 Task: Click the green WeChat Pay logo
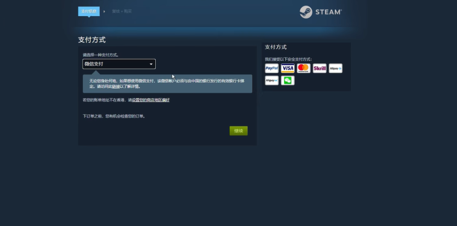(x=287, y=81)
